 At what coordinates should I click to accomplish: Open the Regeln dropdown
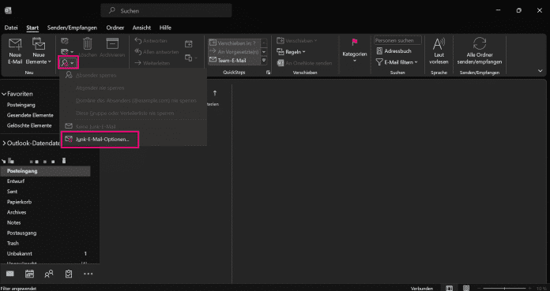click(291, 52)
